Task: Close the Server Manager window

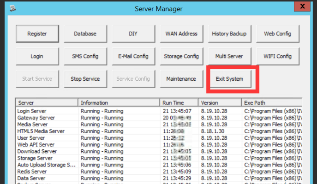Action: [x=302, y=6]
